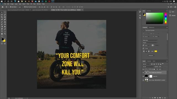Hide the text layer "Your Comfort zone will kill you"

click(x=143, y=73)
